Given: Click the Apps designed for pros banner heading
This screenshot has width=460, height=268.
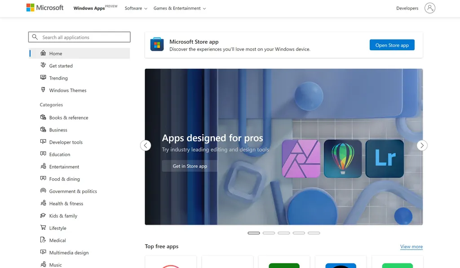Looking at the screenshot, I should tap(212, 138).
